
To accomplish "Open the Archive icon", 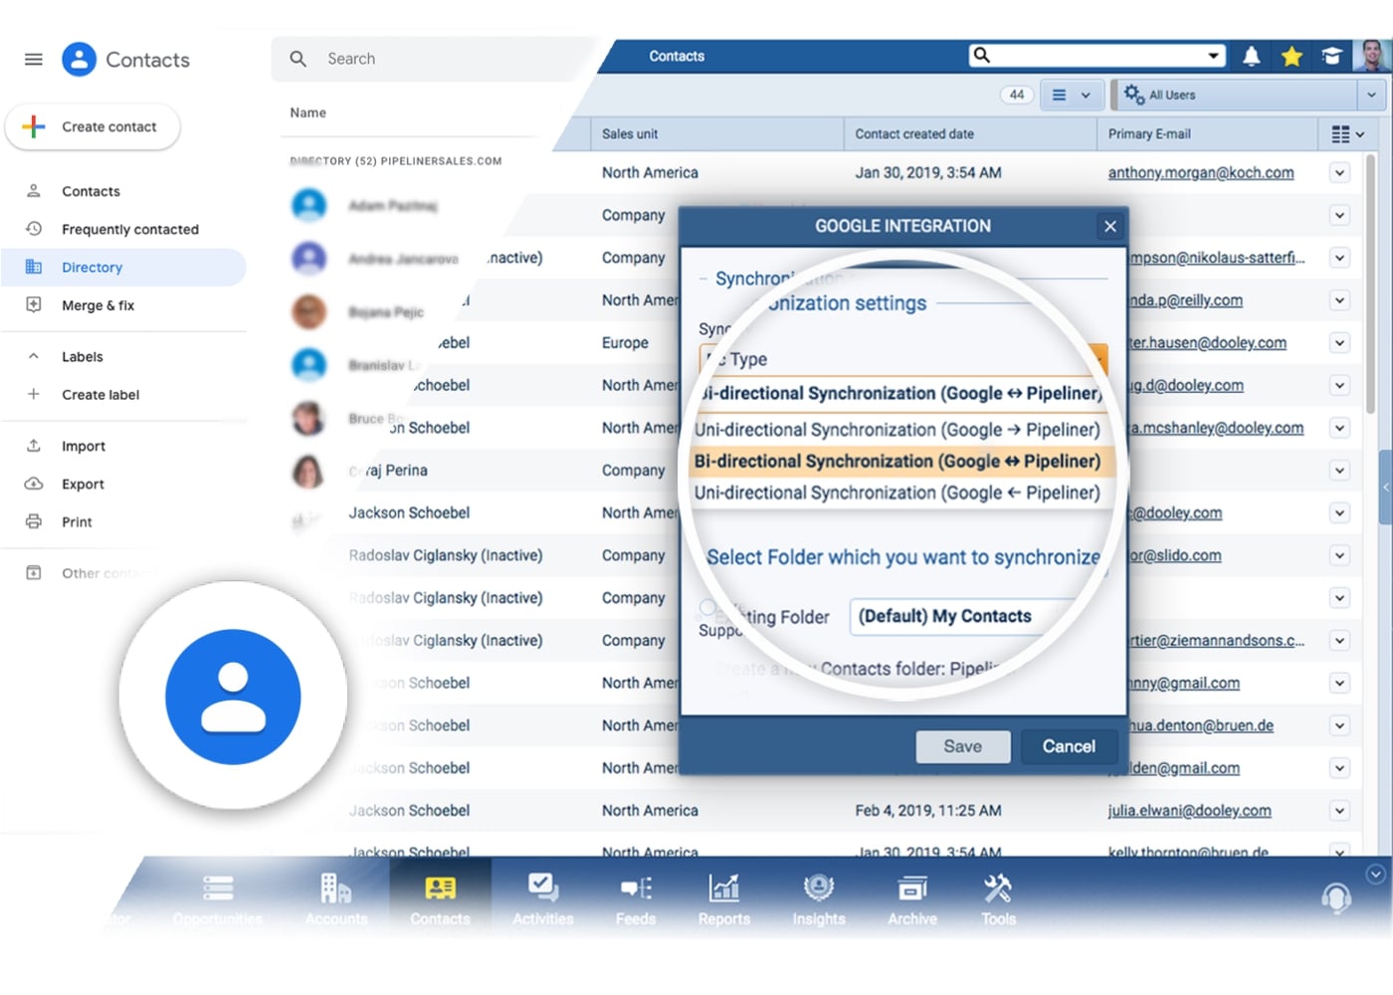I will coord(911,895).
